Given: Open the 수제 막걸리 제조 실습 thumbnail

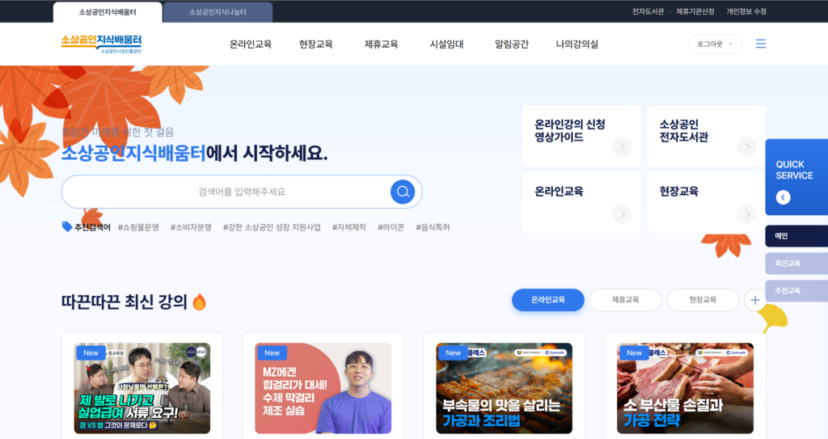Looking at the screenshot, I should pyautogui.click(x=323, y=388).
